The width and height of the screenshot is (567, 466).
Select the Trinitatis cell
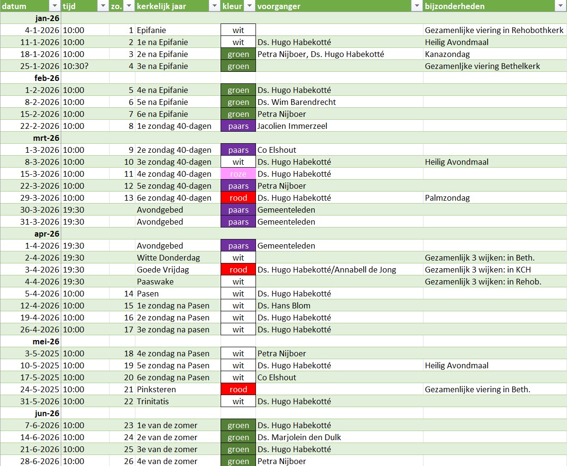click(178, 401)
